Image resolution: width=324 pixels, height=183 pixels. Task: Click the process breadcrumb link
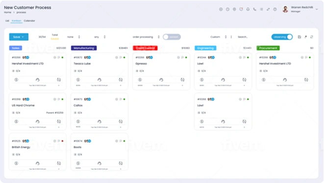click(21, 12)
